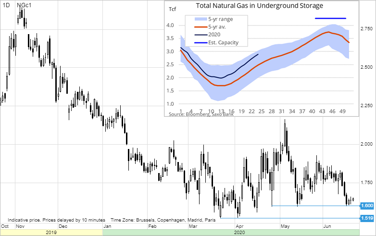This screenshot has width=376, height=236.
Task: Click the 5-yr range legend swatch
Action: point(201,19)
